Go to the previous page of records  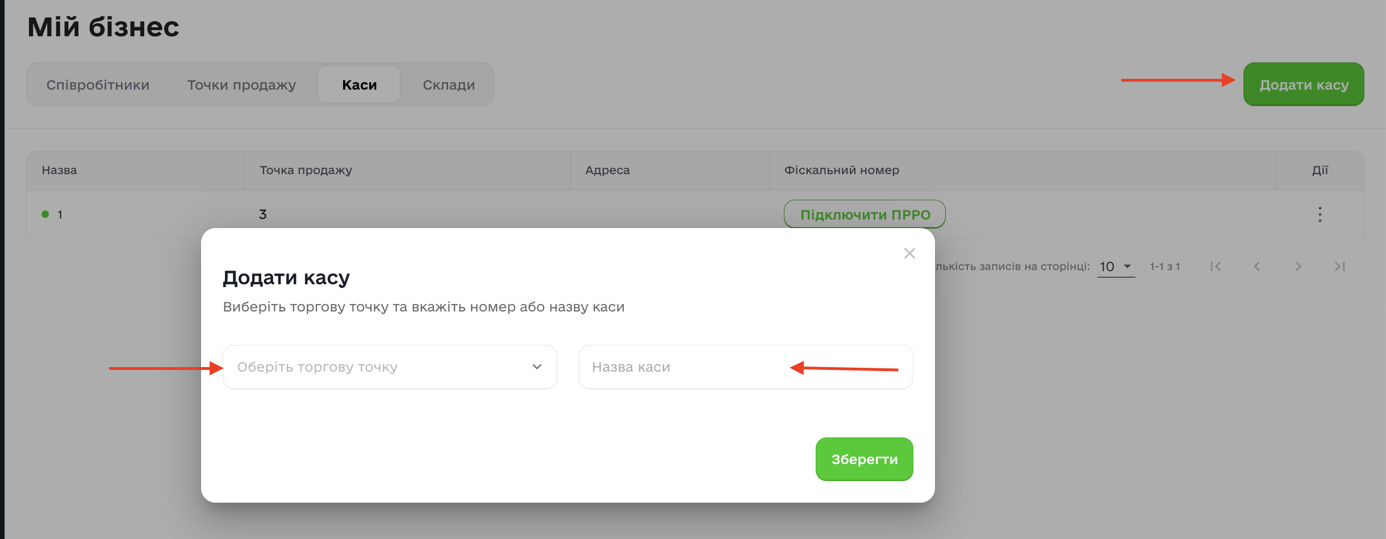click(x=1257, y=267)
